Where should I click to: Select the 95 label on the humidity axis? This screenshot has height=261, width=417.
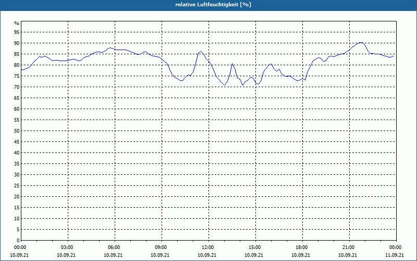(x=17, y=32)
